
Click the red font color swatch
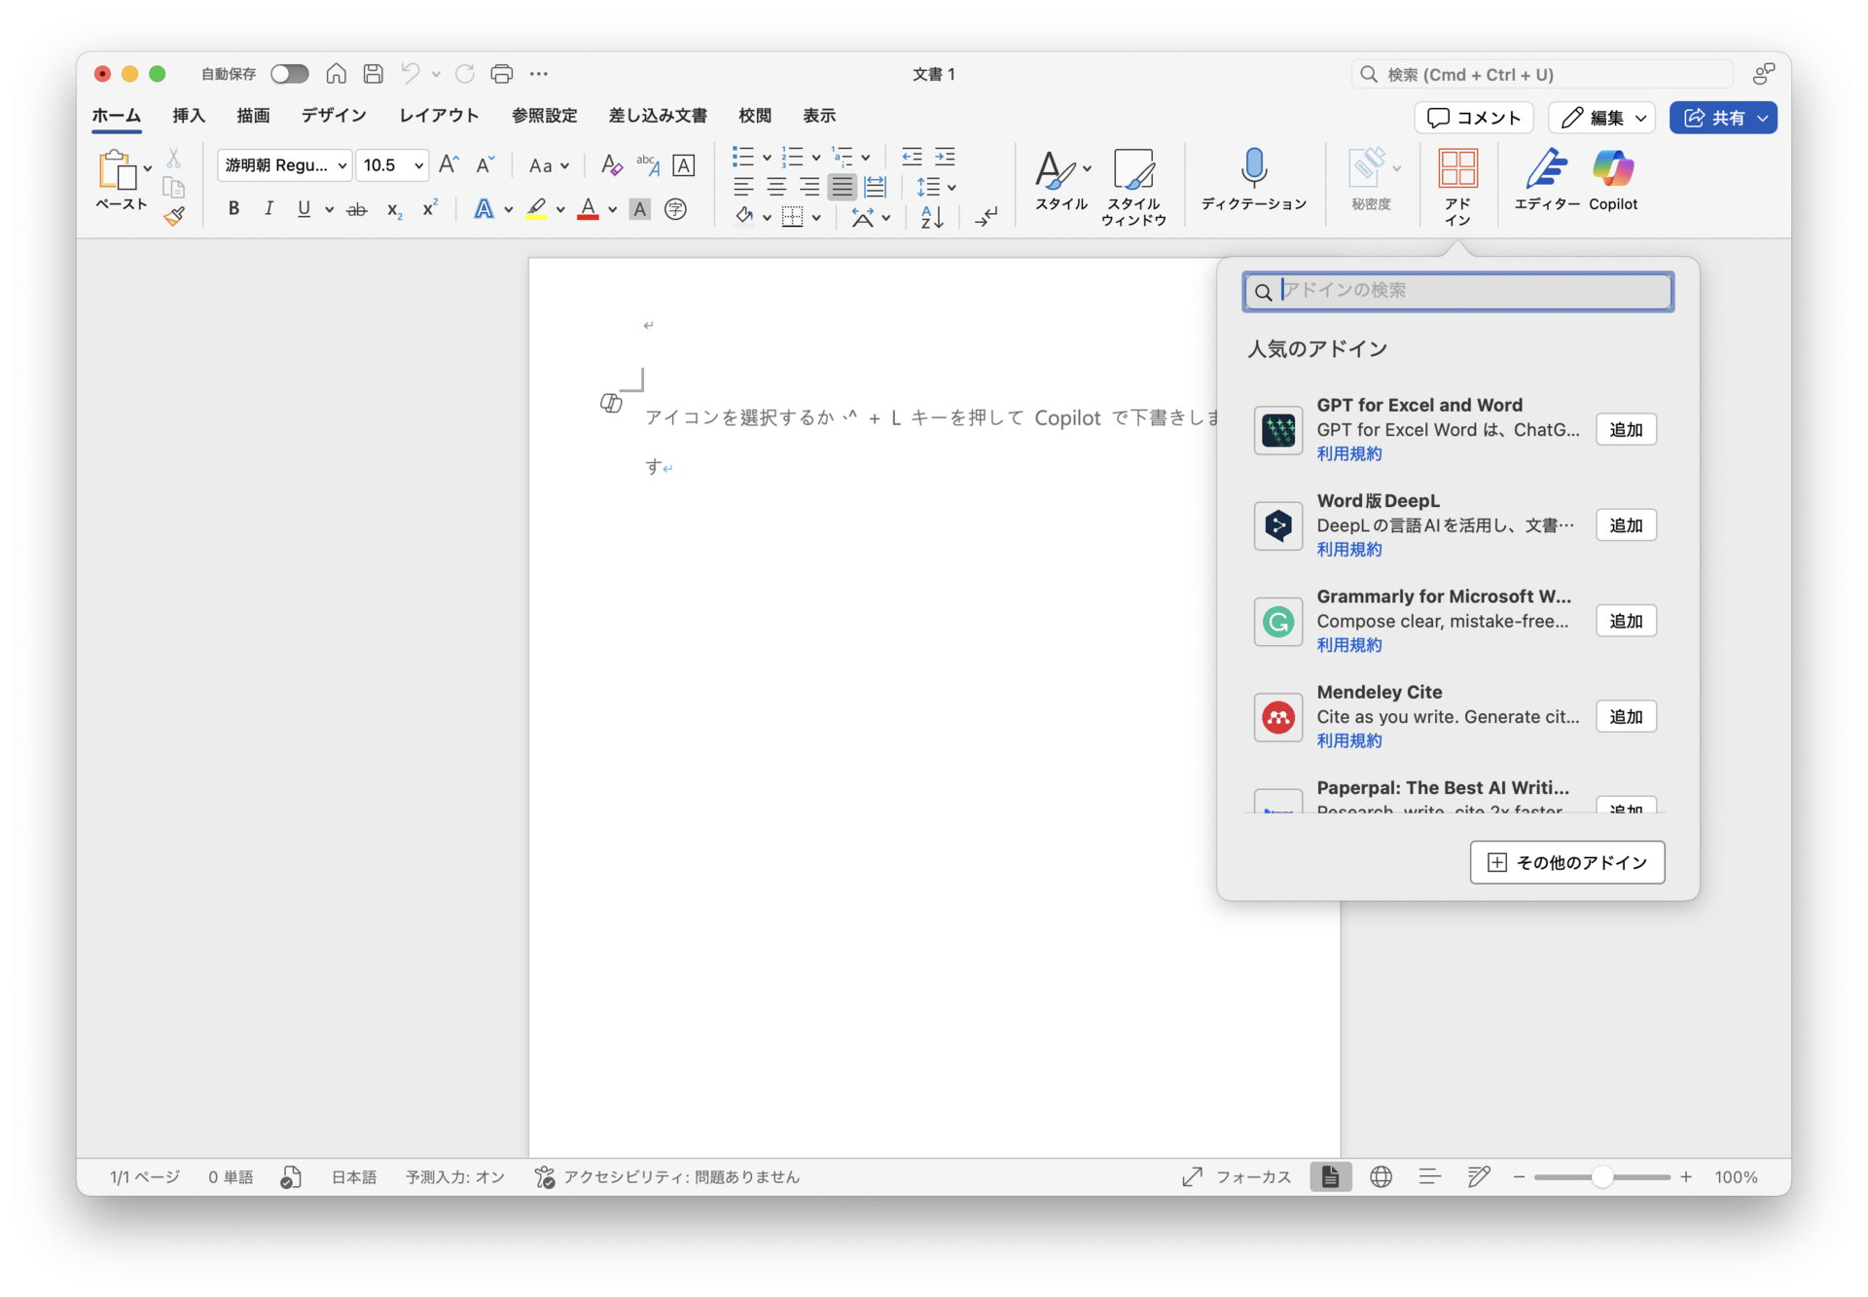588,209
